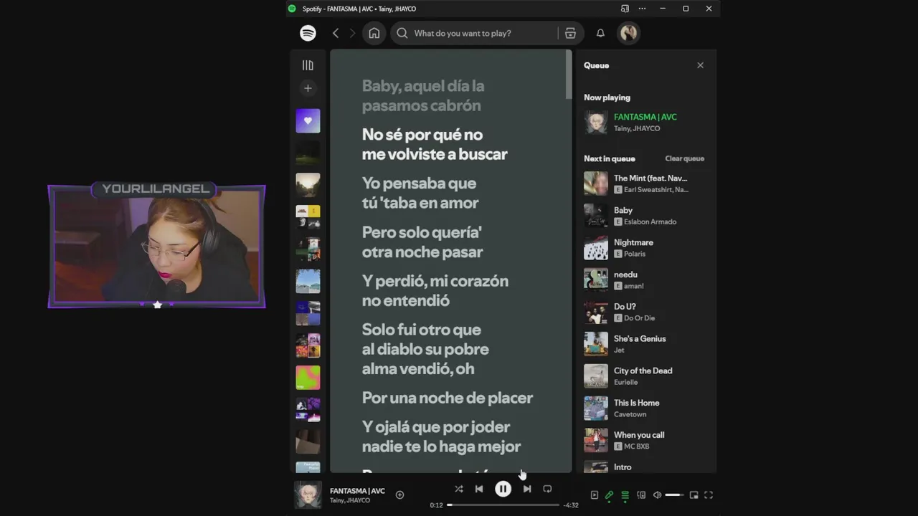The width and height of the screenshot is (918, 516).
Task: Jump to lyric "Por una noche de placer"
Action: 448,398
